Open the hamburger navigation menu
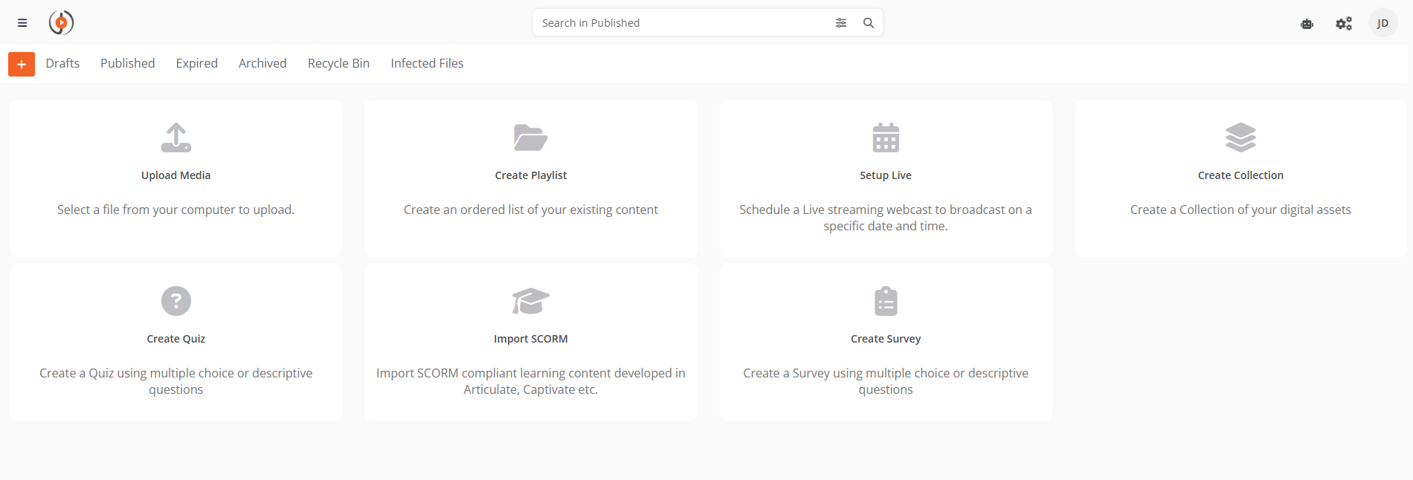The height and width of the screenshot is (480, 1413). (22, 23)
